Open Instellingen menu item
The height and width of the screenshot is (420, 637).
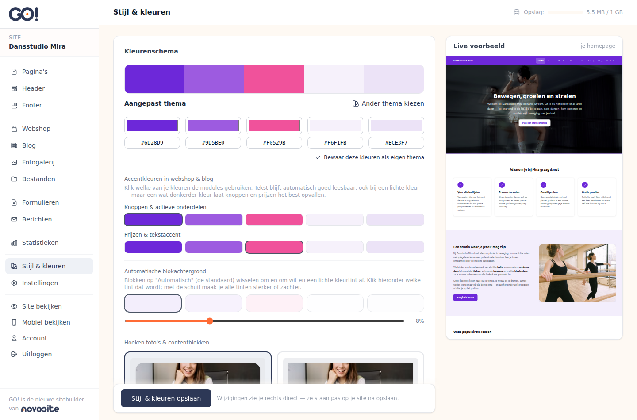click(x=49, y=283)
